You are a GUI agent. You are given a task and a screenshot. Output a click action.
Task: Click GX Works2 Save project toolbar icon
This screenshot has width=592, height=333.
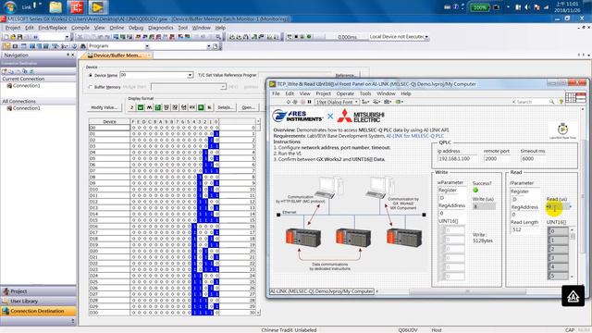click(19, 37)
